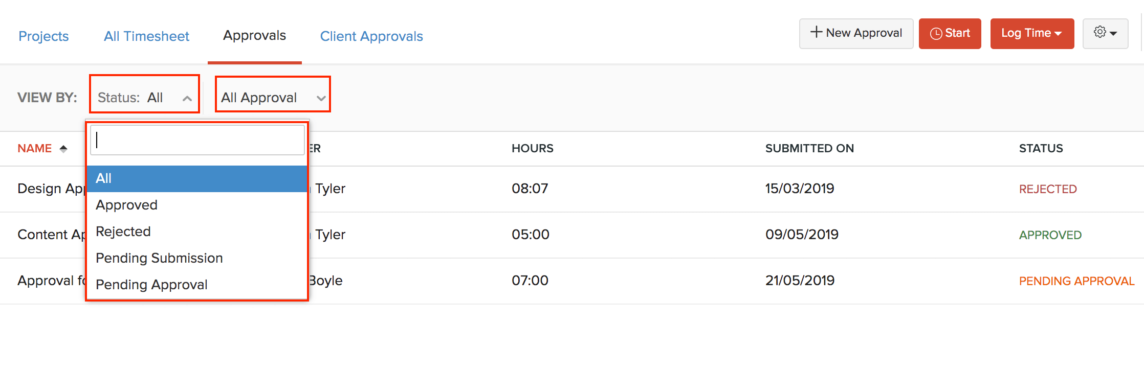Go to Client Approvals tab
1144x371 pixels.
pyautogui.click(x=371, y=36)
